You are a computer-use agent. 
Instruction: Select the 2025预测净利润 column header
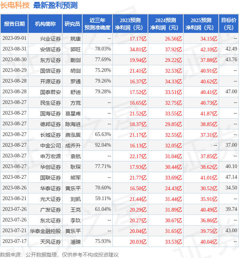click(201, 24)
